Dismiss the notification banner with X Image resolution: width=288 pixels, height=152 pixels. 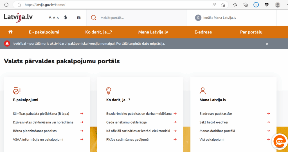tap(267, 44)
